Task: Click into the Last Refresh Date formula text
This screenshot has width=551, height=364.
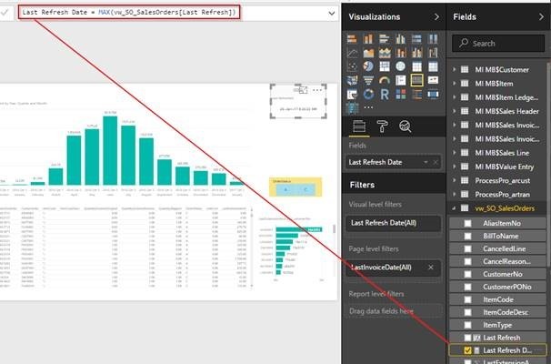Action: tap(129, 13)
